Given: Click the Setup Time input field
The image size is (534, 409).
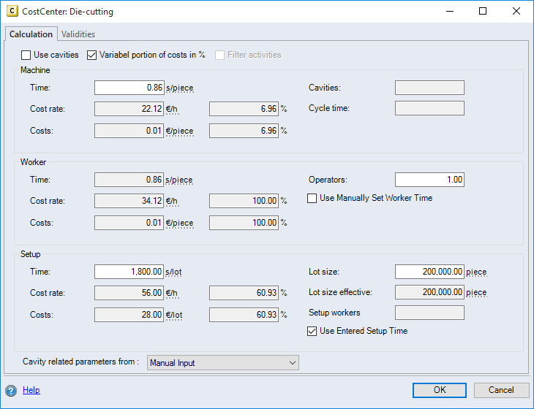Looking at the screenshot, I should pyautogui.click(x=129, y=272).
